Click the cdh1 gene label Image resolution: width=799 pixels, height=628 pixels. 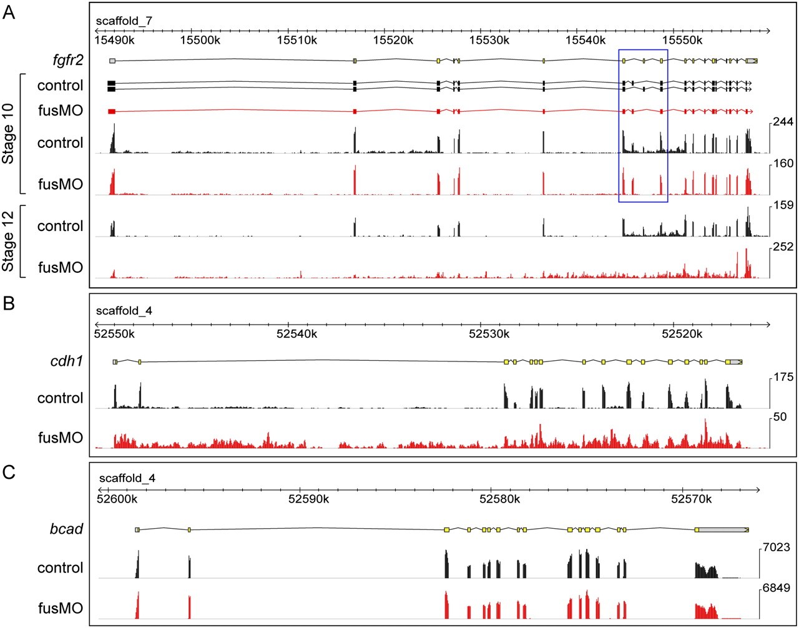[67, 362]
